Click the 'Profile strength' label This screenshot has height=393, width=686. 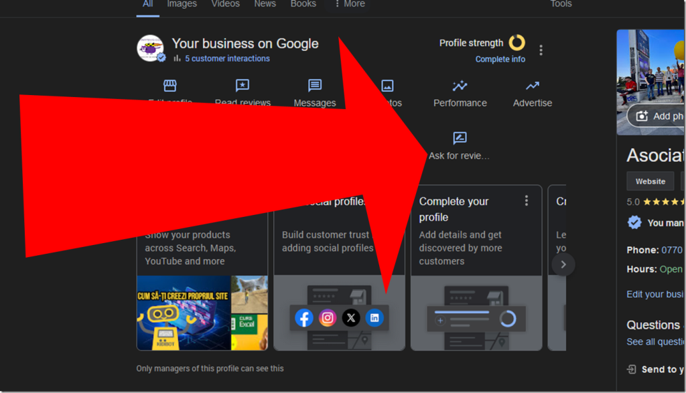pos(471,43)
